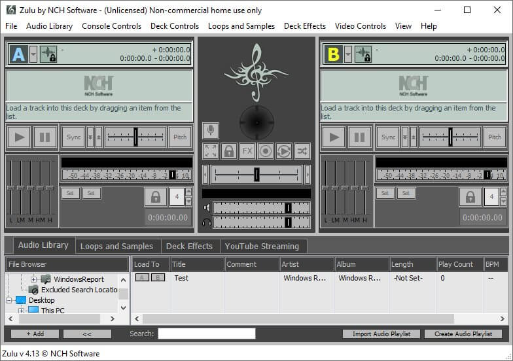Click the << collapse browser button
The width and height of the screenshot is (513, 361).
pyautogui.click(x=87, y=334)
